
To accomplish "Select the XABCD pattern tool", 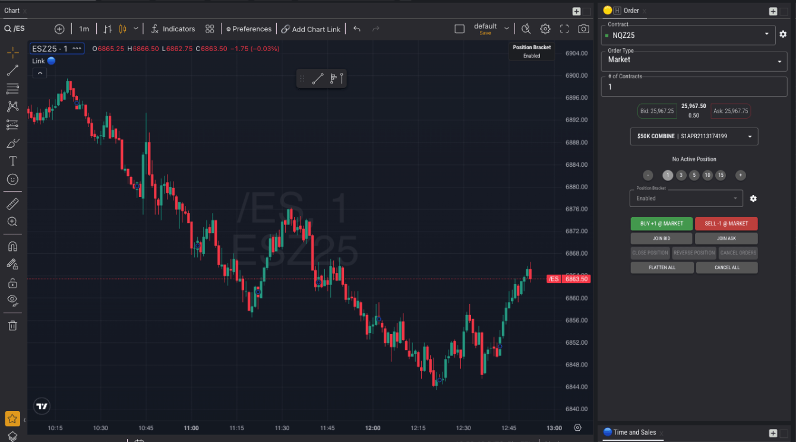I will [12, 107].
